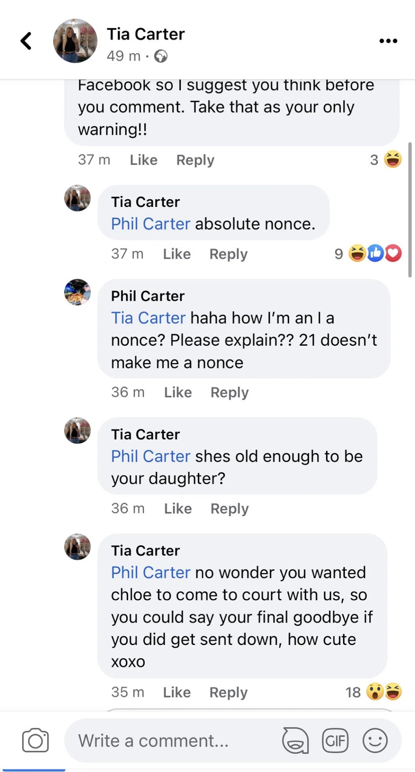Like Phil Carter's 36 minute comment
This screenshot has height=772, width=415.
point(177,392)
